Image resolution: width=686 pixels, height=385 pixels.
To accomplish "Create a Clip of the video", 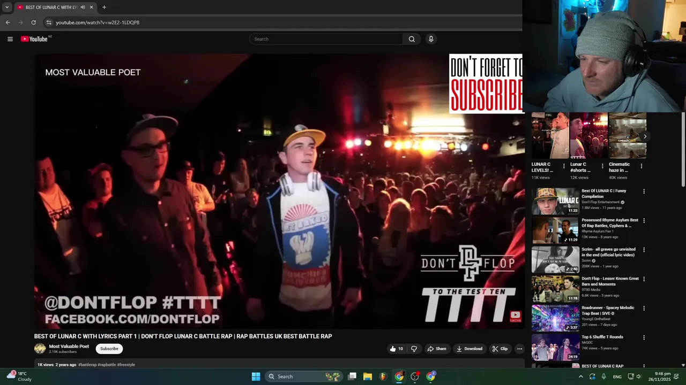I will 500,349.
